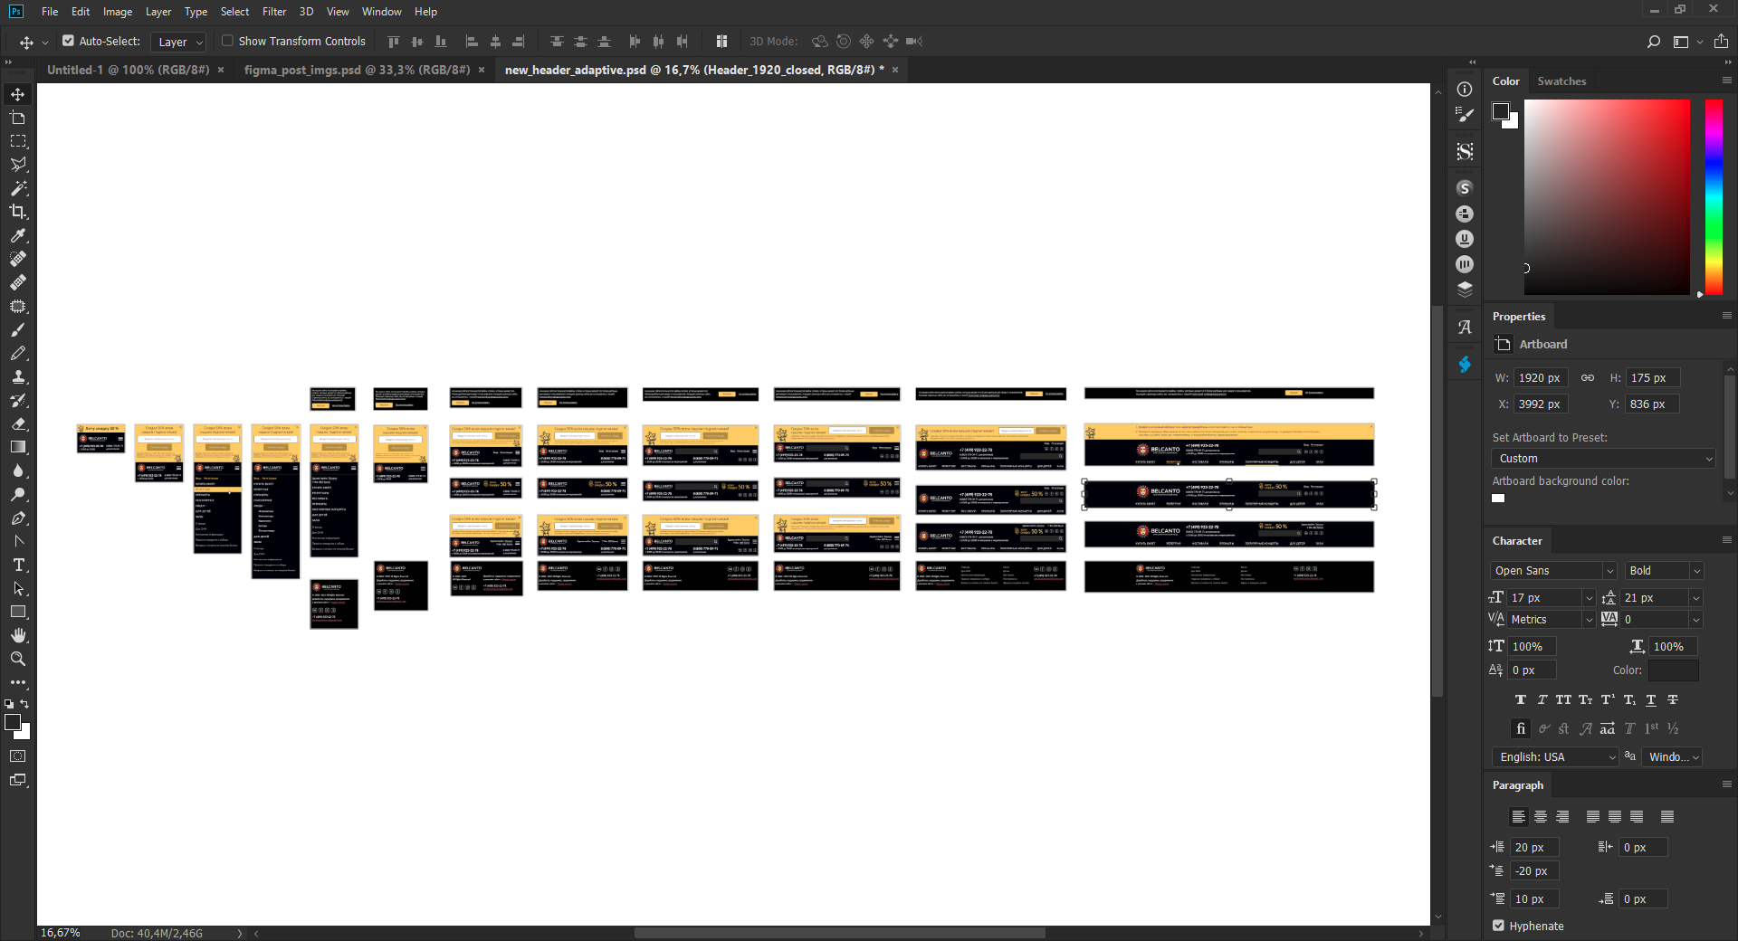Open character text Color swatch
The image size is (1738, 941).
1673,670
